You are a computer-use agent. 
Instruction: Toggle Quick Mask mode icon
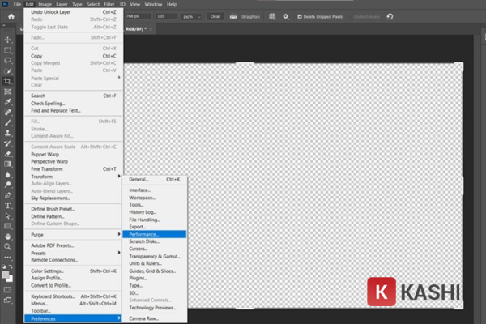pyautogui.click(x=8, y=290)
